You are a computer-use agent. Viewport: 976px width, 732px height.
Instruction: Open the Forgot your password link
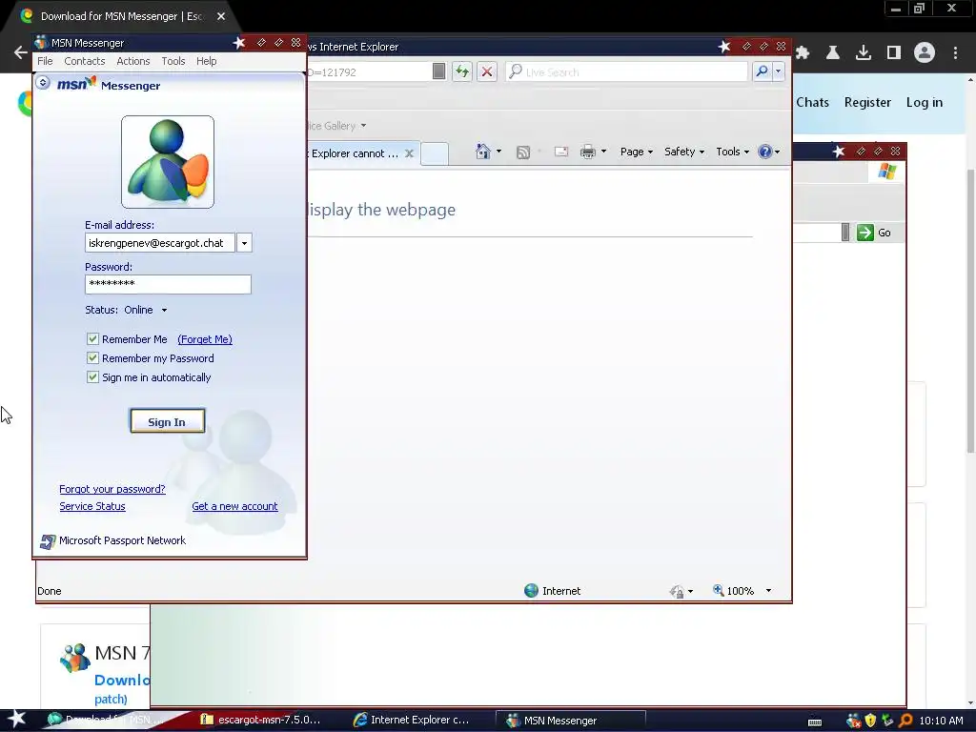[112, 489]
